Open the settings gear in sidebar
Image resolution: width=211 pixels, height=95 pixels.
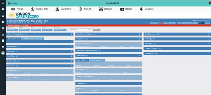(3, 47)
